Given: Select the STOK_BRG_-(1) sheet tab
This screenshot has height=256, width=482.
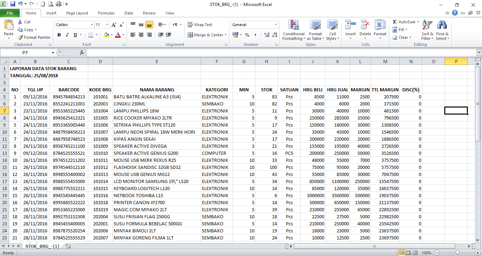Looking at the screenshot, I should [x=42, y=246].
